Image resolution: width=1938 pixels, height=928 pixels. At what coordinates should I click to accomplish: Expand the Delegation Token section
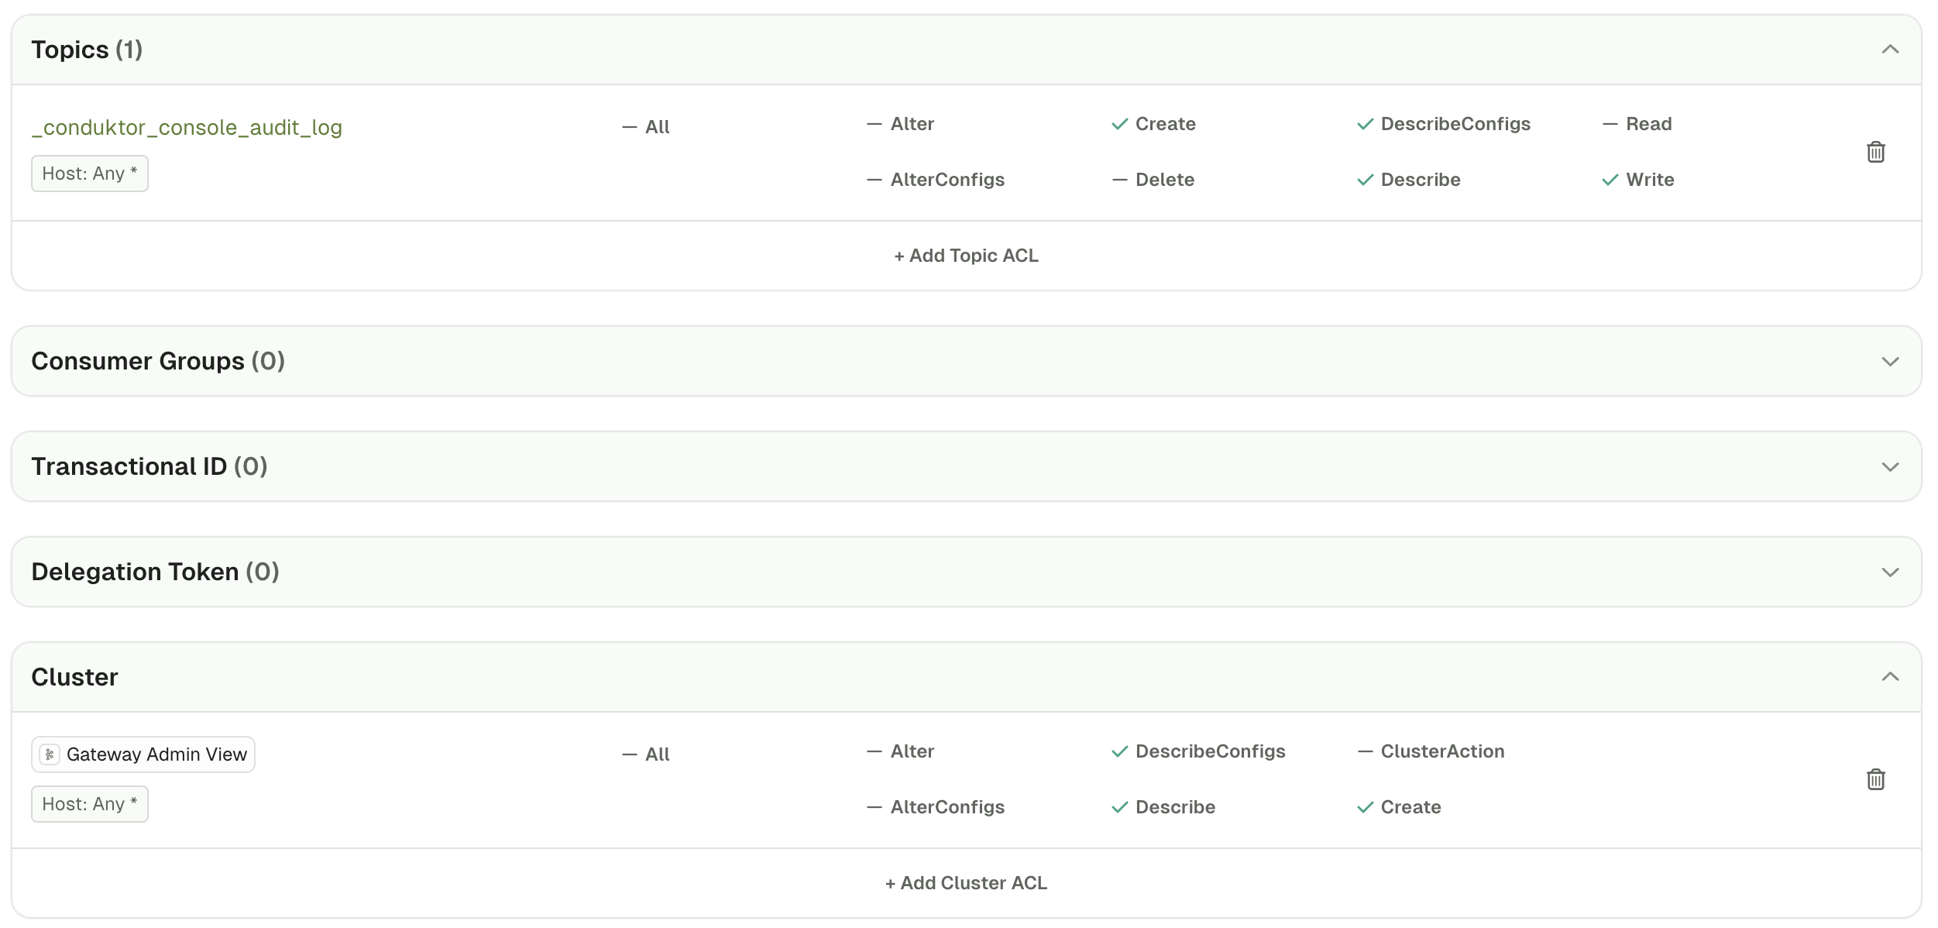(1890, 572)
